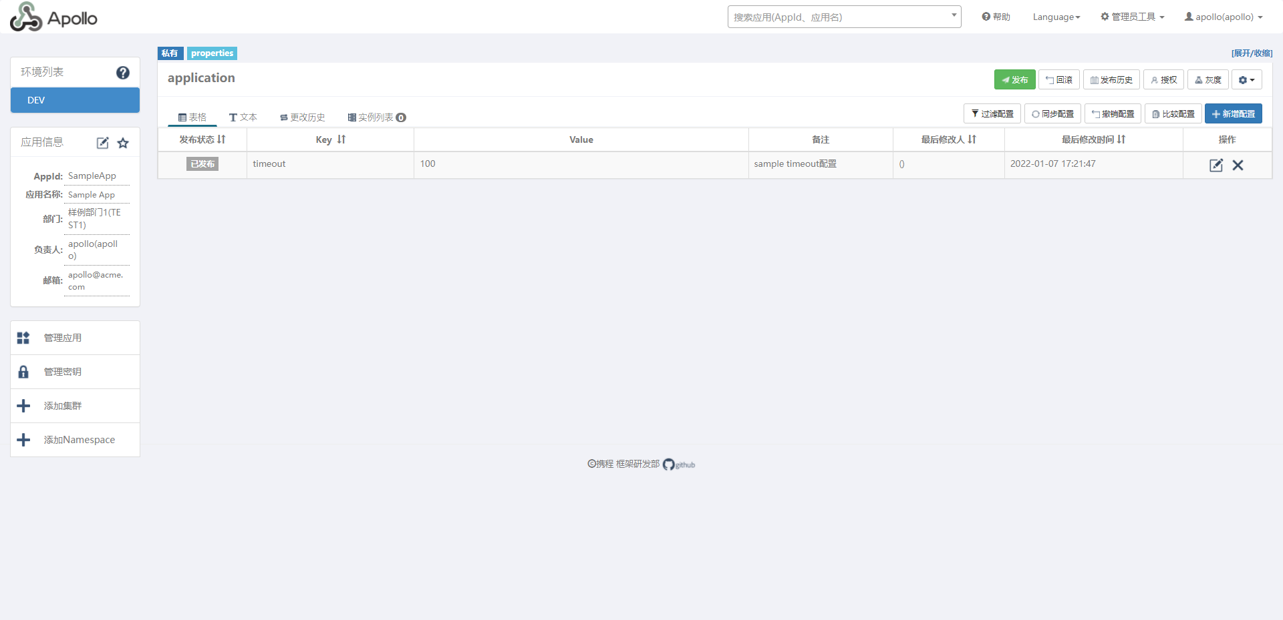The width and height of the screenshot is (1283, 620).
Task: Open 发布历史
Action: point(1111,79)
